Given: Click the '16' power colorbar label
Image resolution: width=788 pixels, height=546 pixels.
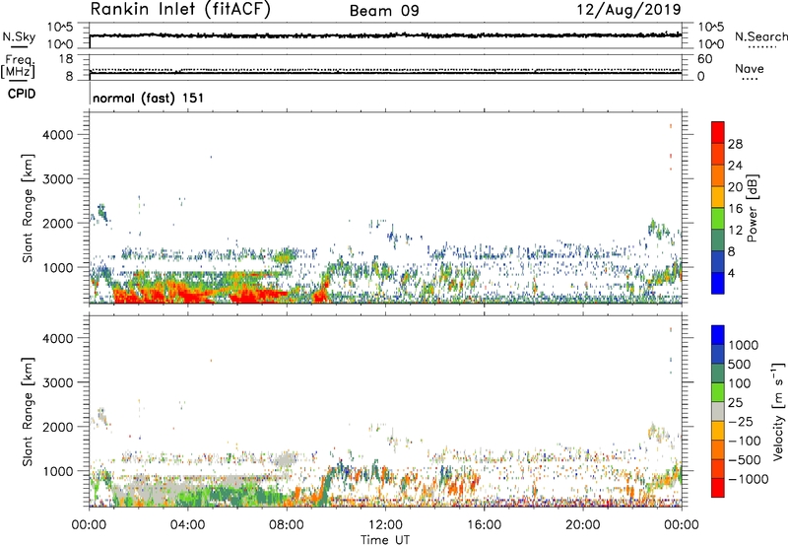Looking at the screenshot, I should [x=735, y=209].
